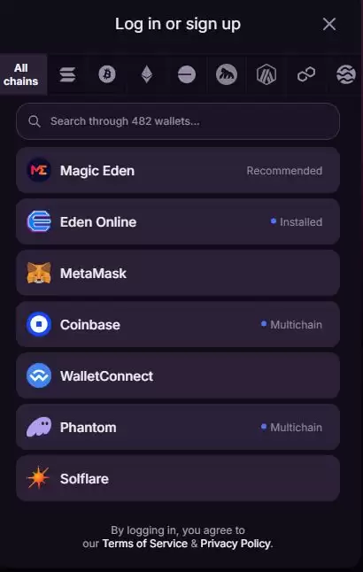Pick the ApeChain gorilla icon

coord(227,74)
